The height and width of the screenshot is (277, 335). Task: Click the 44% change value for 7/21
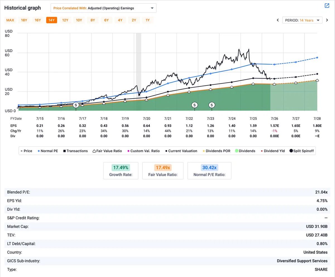pyautogui.click(x=168, y=131)
